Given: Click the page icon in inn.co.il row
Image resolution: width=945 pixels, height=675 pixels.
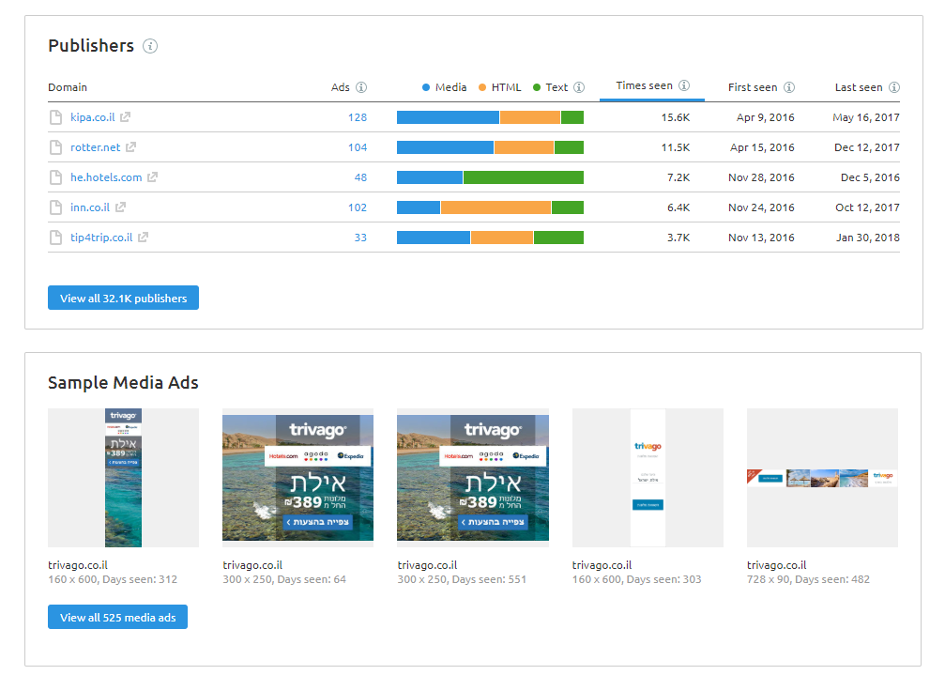Looking at the screenshot, I should (x=55, y=207).
